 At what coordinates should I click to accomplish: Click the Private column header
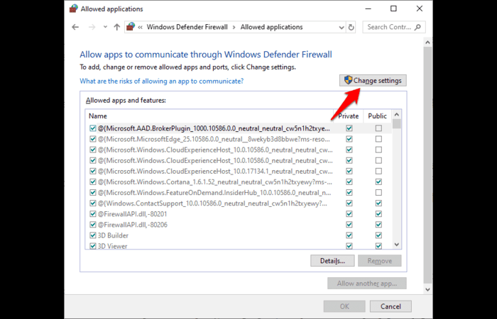tap(349, 116)
